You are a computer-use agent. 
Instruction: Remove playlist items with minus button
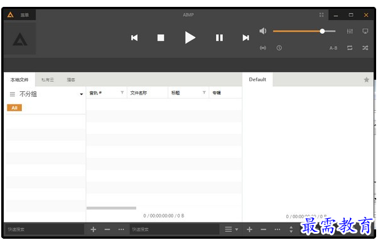pos(264,229)
